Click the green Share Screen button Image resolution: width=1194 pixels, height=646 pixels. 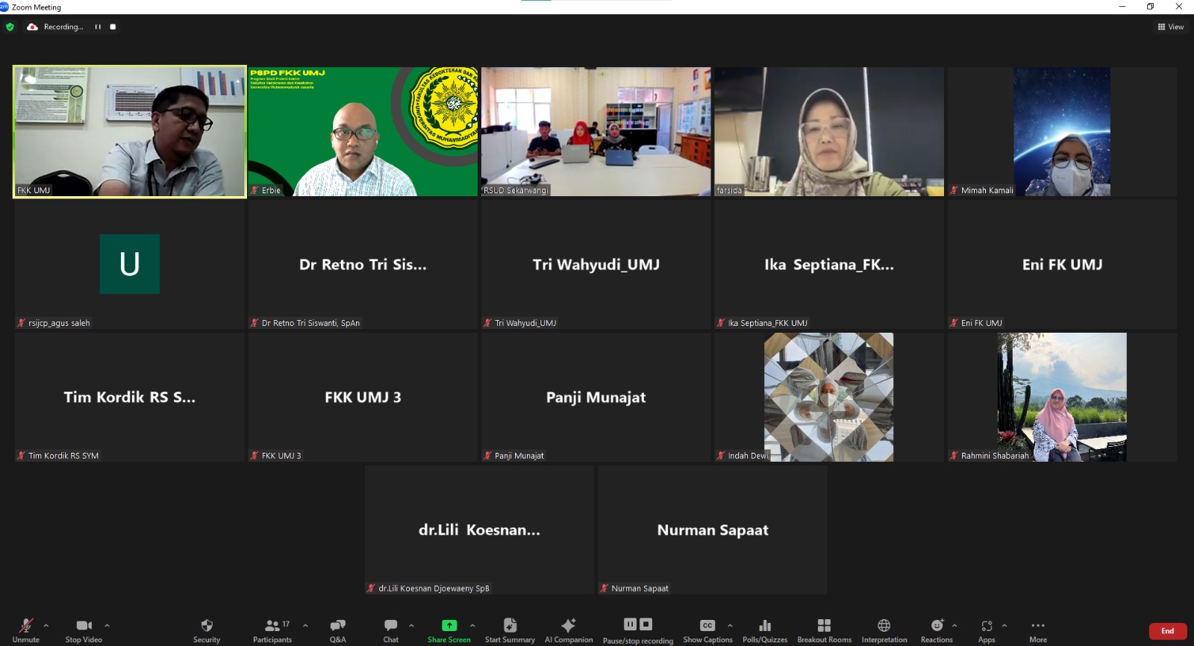tap(449, 630)
